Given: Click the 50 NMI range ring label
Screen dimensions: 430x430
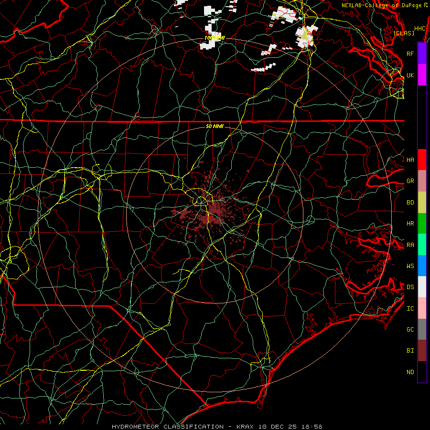Looking at the screenshot, I should pos(215,126).
